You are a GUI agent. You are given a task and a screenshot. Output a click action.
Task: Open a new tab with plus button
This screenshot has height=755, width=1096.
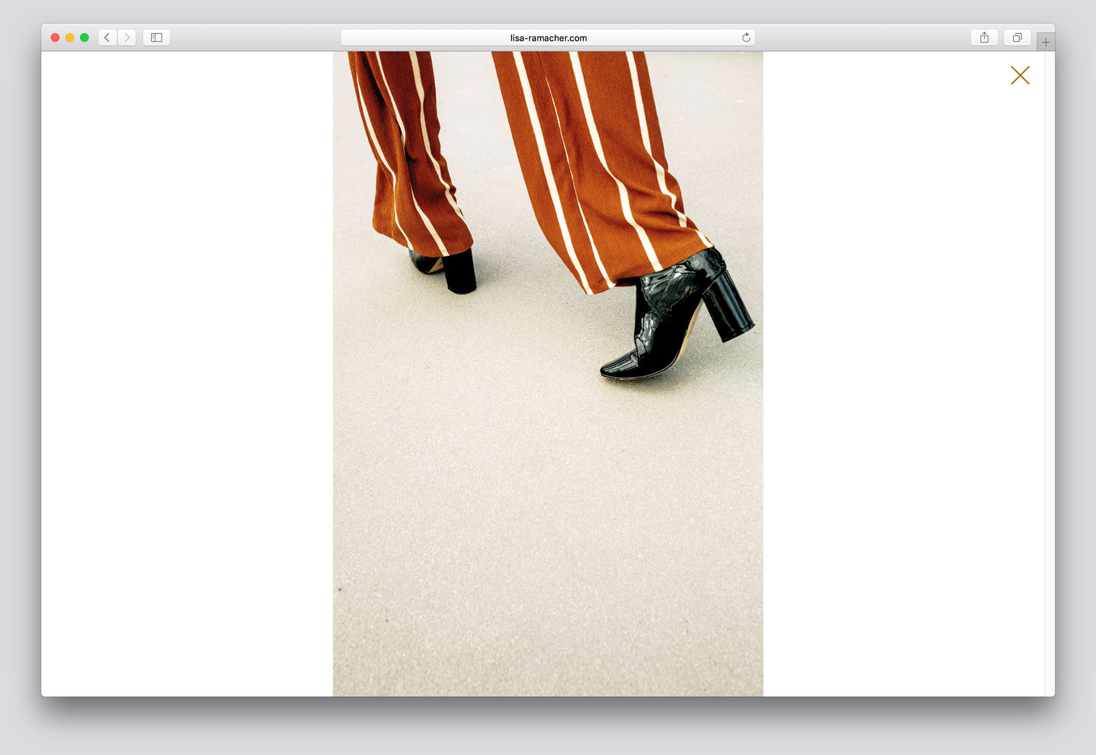coord(1045,42)
